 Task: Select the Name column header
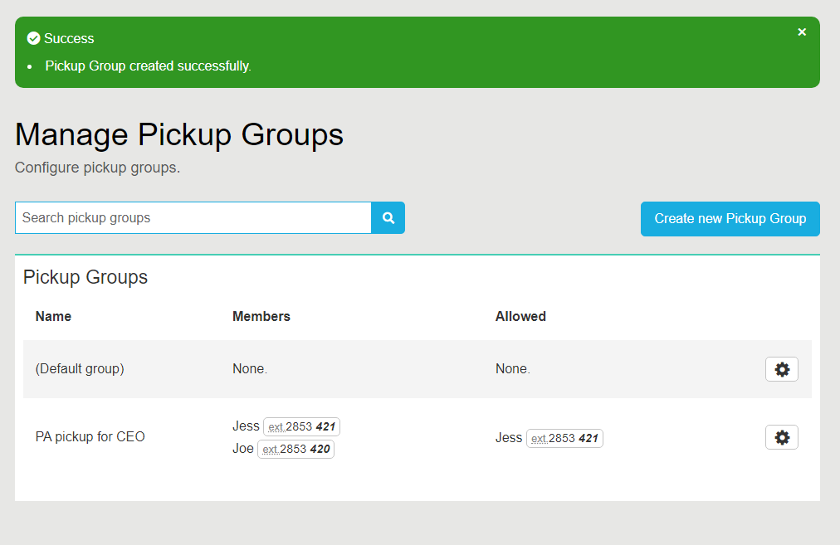53,316
